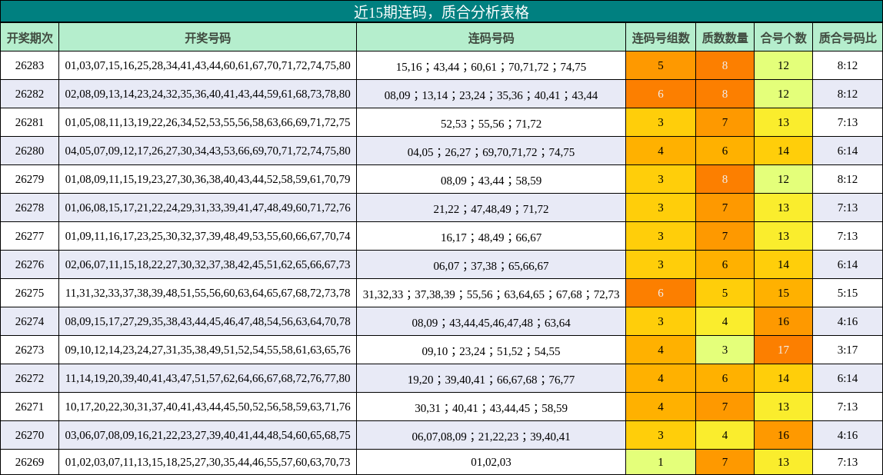Click consecutive numbers 15,16；43,44；60,61；70,71,72；74,75
The width and height of the screenshot is (883, 475).
[x=491, y=66]
